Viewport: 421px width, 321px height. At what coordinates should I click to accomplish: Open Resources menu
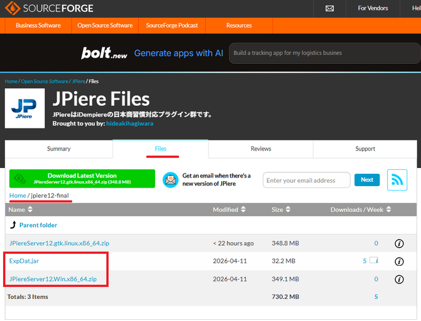[x=239, y=26]
